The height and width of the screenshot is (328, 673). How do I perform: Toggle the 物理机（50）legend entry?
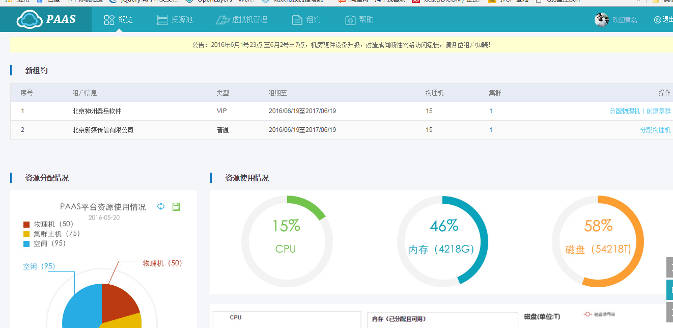pos(48,224)
